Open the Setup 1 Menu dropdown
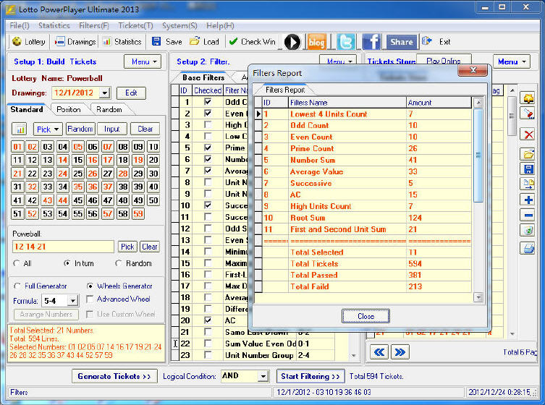 pos(143,61)
